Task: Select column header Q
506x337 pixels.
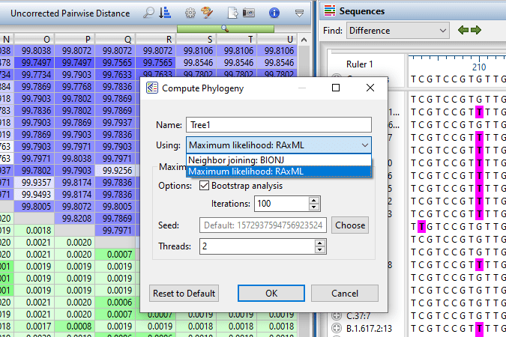Action: pos(115,40)
